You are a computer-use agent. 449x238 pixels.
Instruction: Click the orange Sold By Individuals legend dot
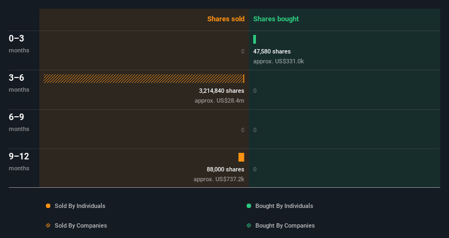[48, 206]
